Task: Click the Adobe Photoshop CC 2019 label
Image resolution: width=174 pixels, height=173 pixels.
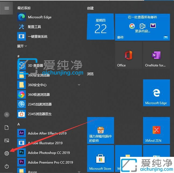Action: 49,153
